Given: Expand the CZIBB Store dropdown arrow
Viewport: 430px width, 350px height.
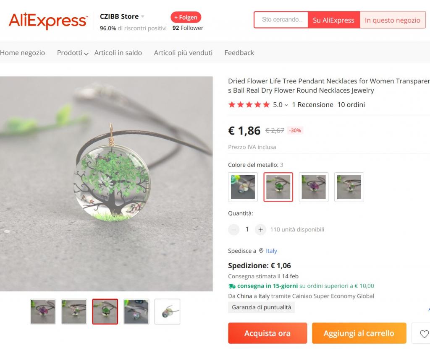Looking at the screenshot, I should click(143, 17).
